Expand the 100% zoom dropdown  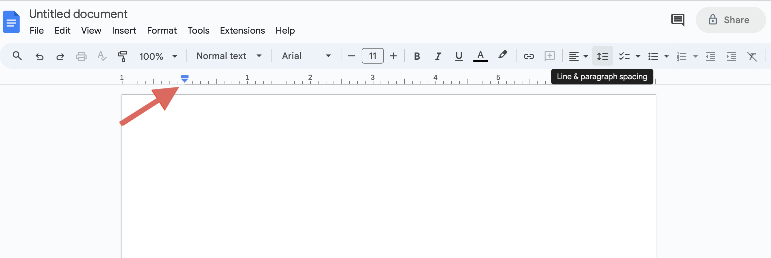pyautogui.click(x=158, y=56)
